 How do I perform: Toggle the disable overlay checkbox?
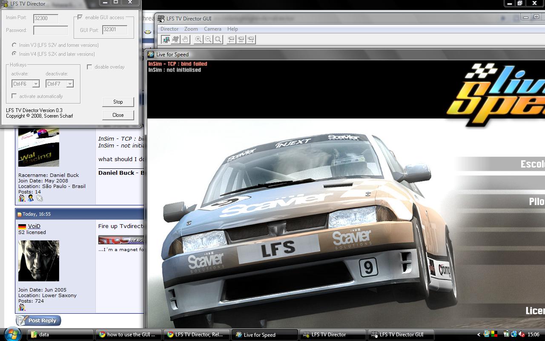click(x=89, y=67)
